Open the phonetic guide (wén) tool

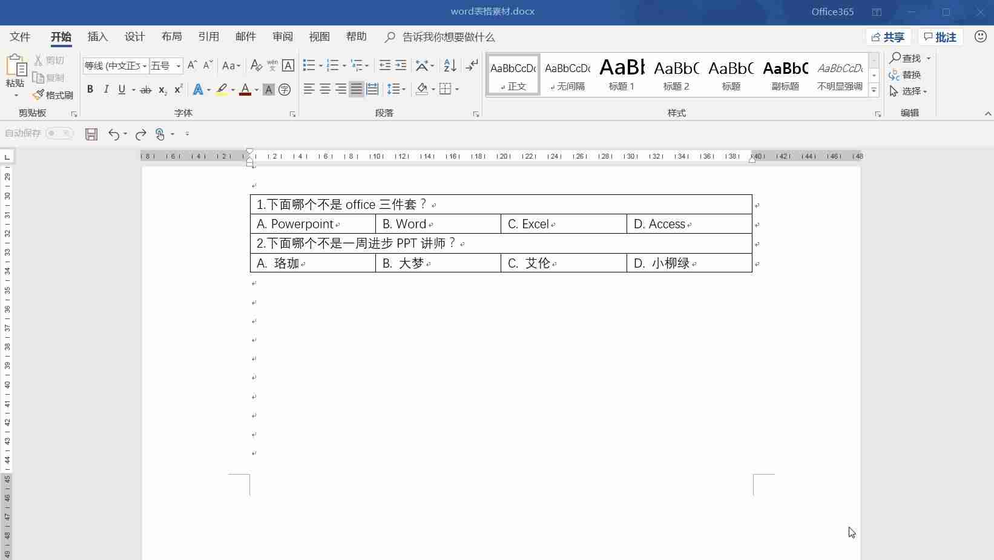272,65
